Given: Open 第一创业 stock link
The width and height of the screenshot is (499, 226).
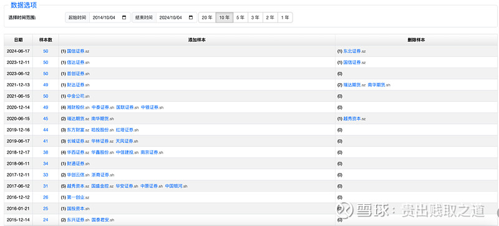Looking at the screenshot, I should point(75,197).
